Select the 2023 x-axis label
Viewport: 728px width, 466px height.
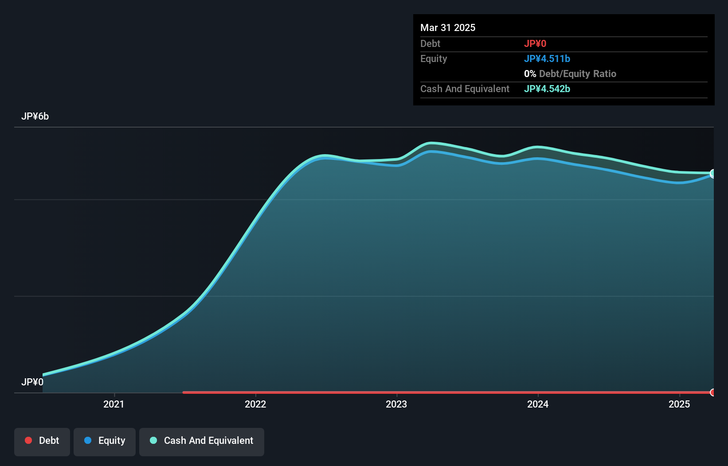396,404
